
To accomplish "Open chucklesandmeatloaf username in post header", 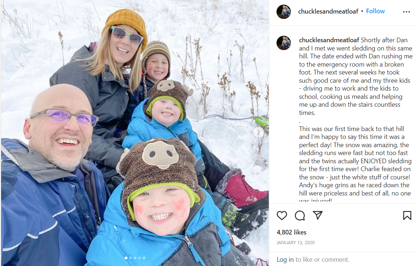I will (328, 11).
